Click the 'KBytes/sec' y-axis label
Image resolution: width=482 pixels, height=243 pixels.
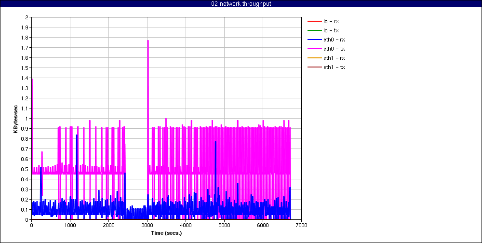(15, 119)
